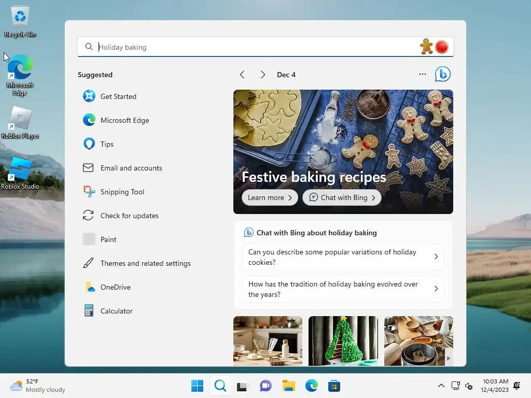Open Themes and related settings
The image size is (531, 398).
(137, 263)
